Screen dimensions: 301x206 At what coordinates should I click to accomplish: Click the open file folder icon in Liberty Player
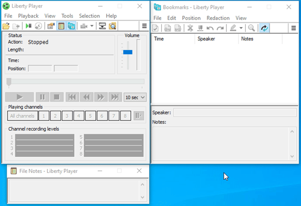6,26
